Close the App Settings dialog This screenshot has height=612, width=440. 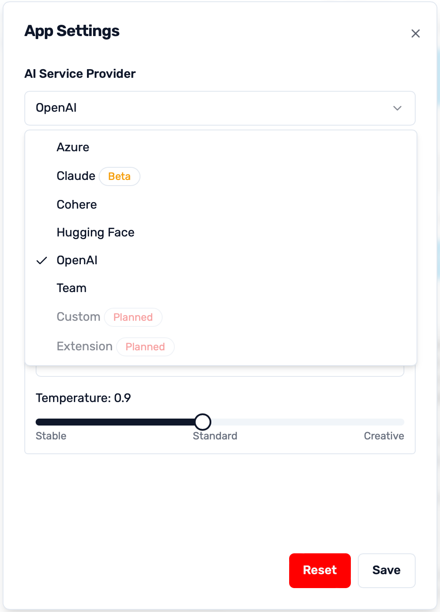[416, 33]
